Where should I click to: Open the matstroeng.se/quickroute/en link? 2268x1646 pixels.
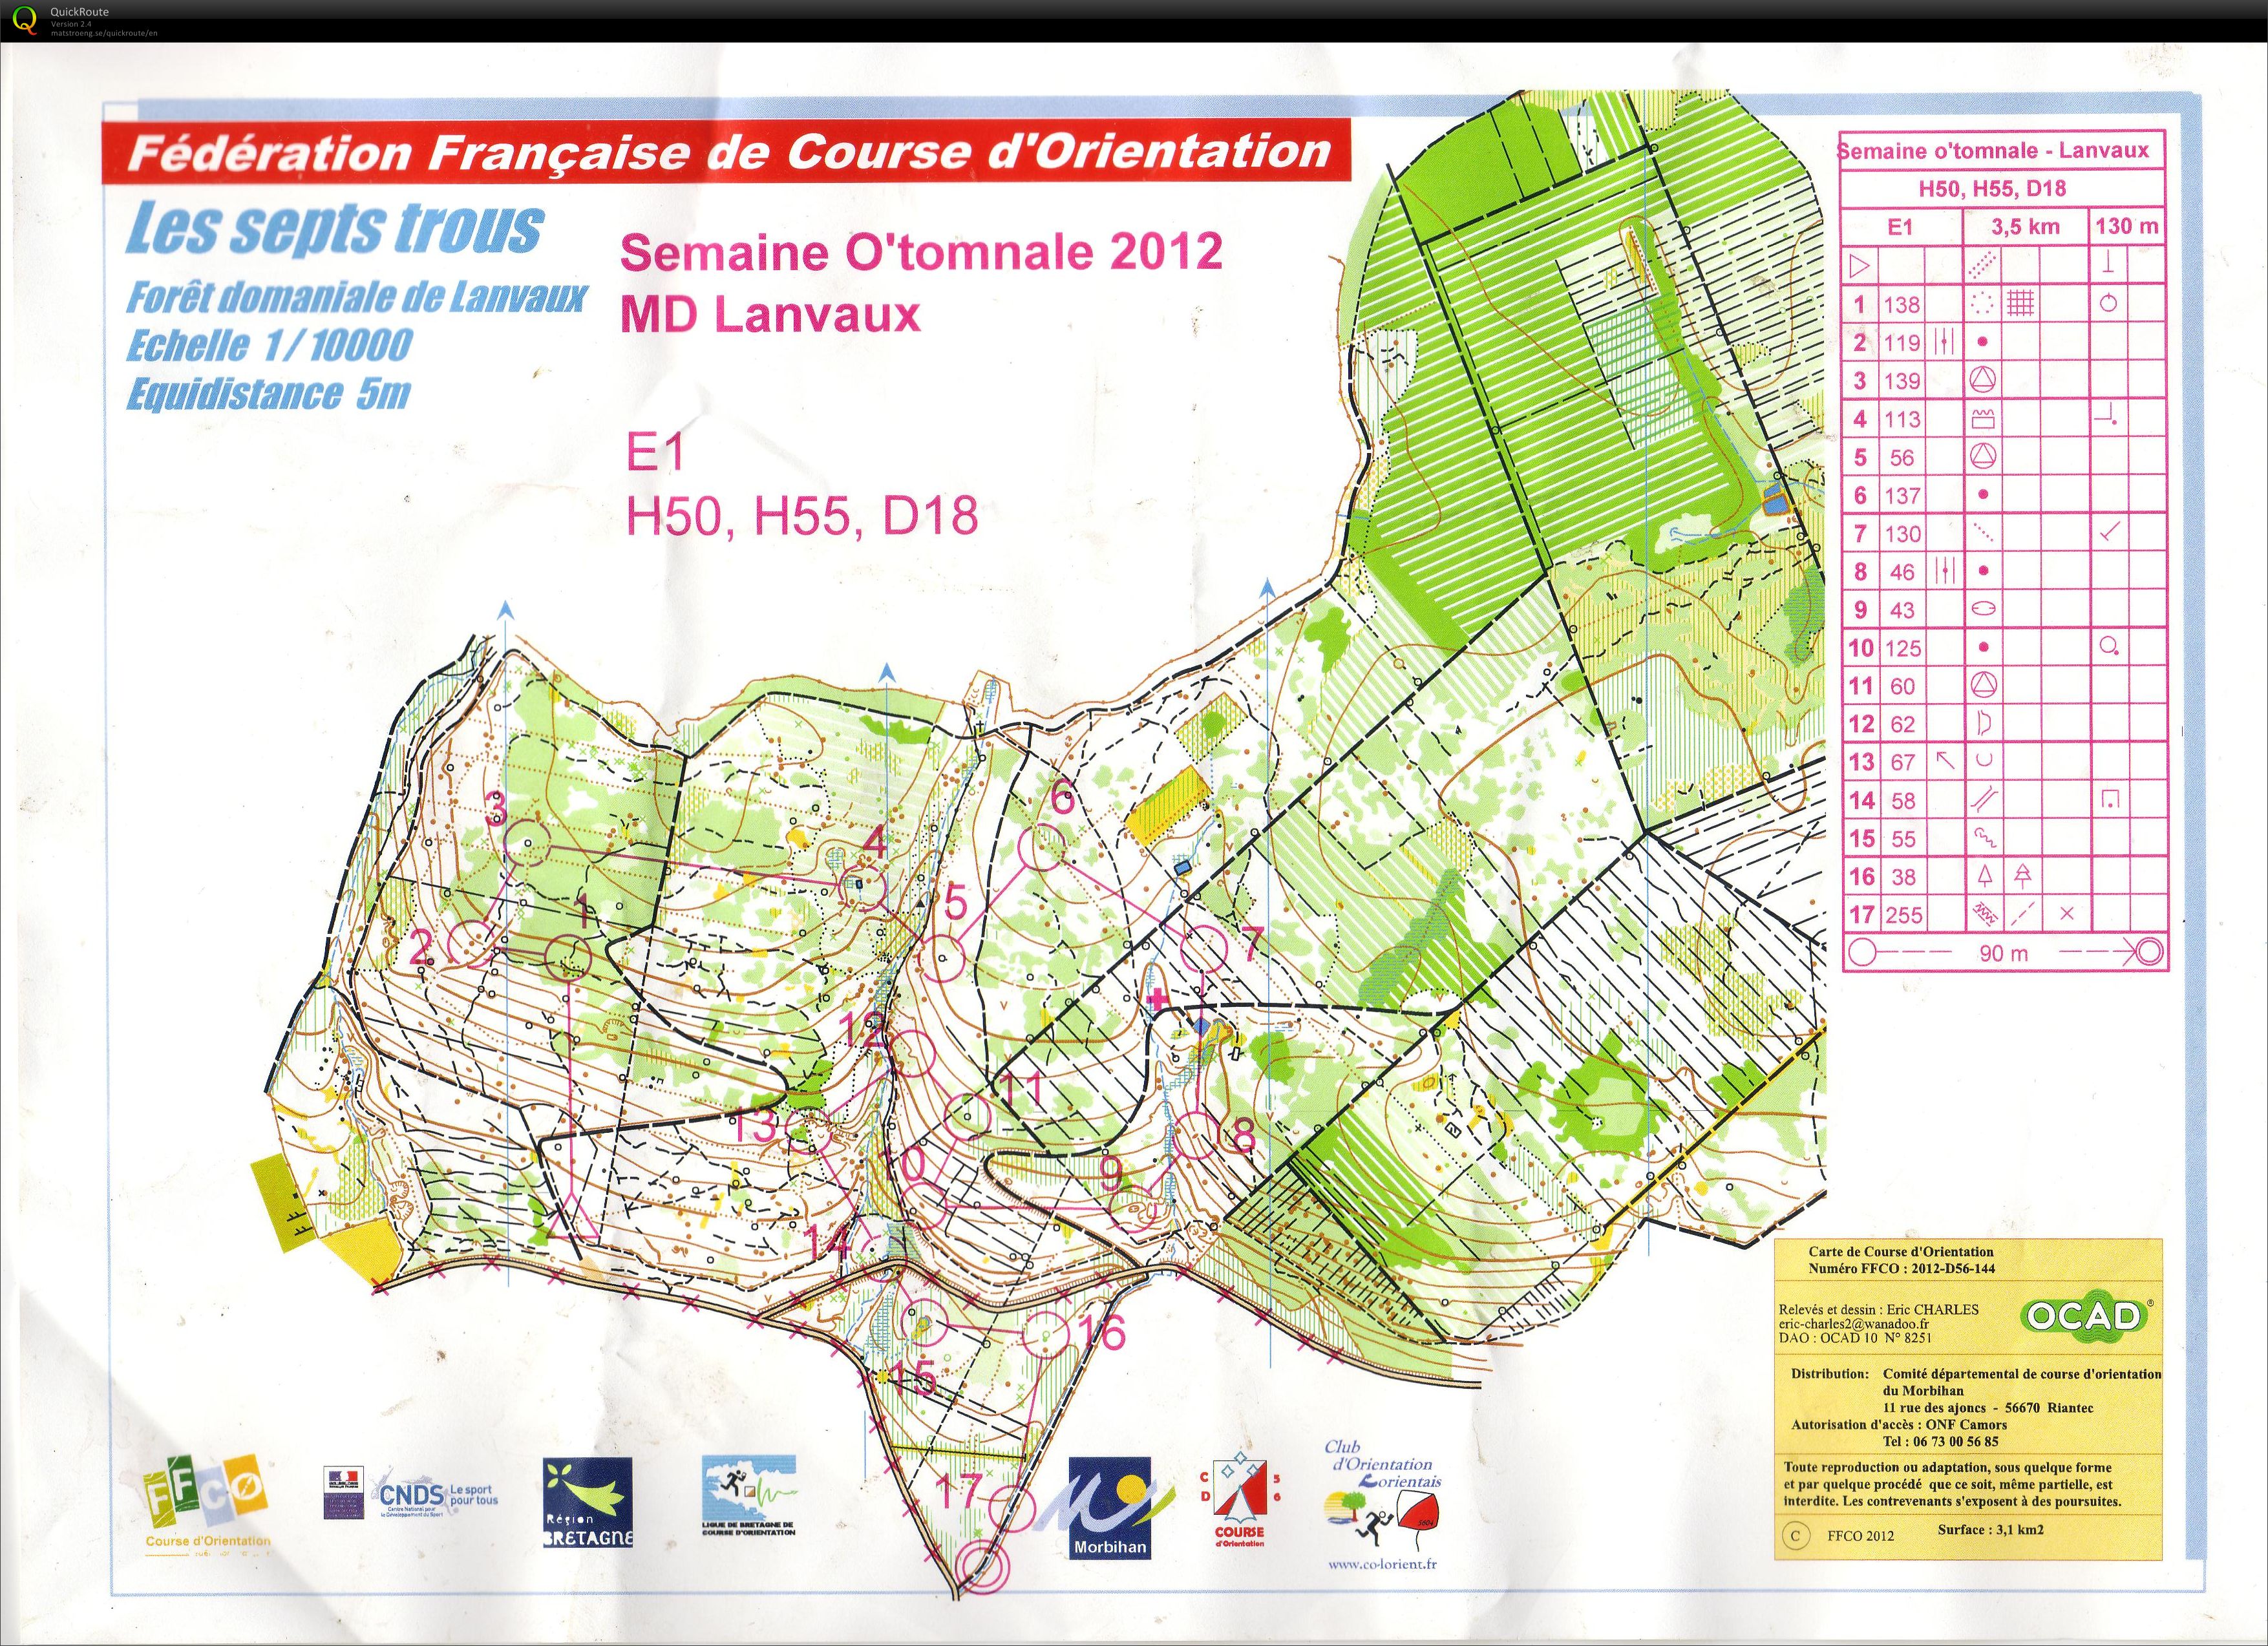coord(104,33)
